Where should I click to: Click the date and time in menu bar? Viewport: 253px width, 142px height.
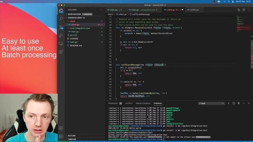[x=244, y=2]
